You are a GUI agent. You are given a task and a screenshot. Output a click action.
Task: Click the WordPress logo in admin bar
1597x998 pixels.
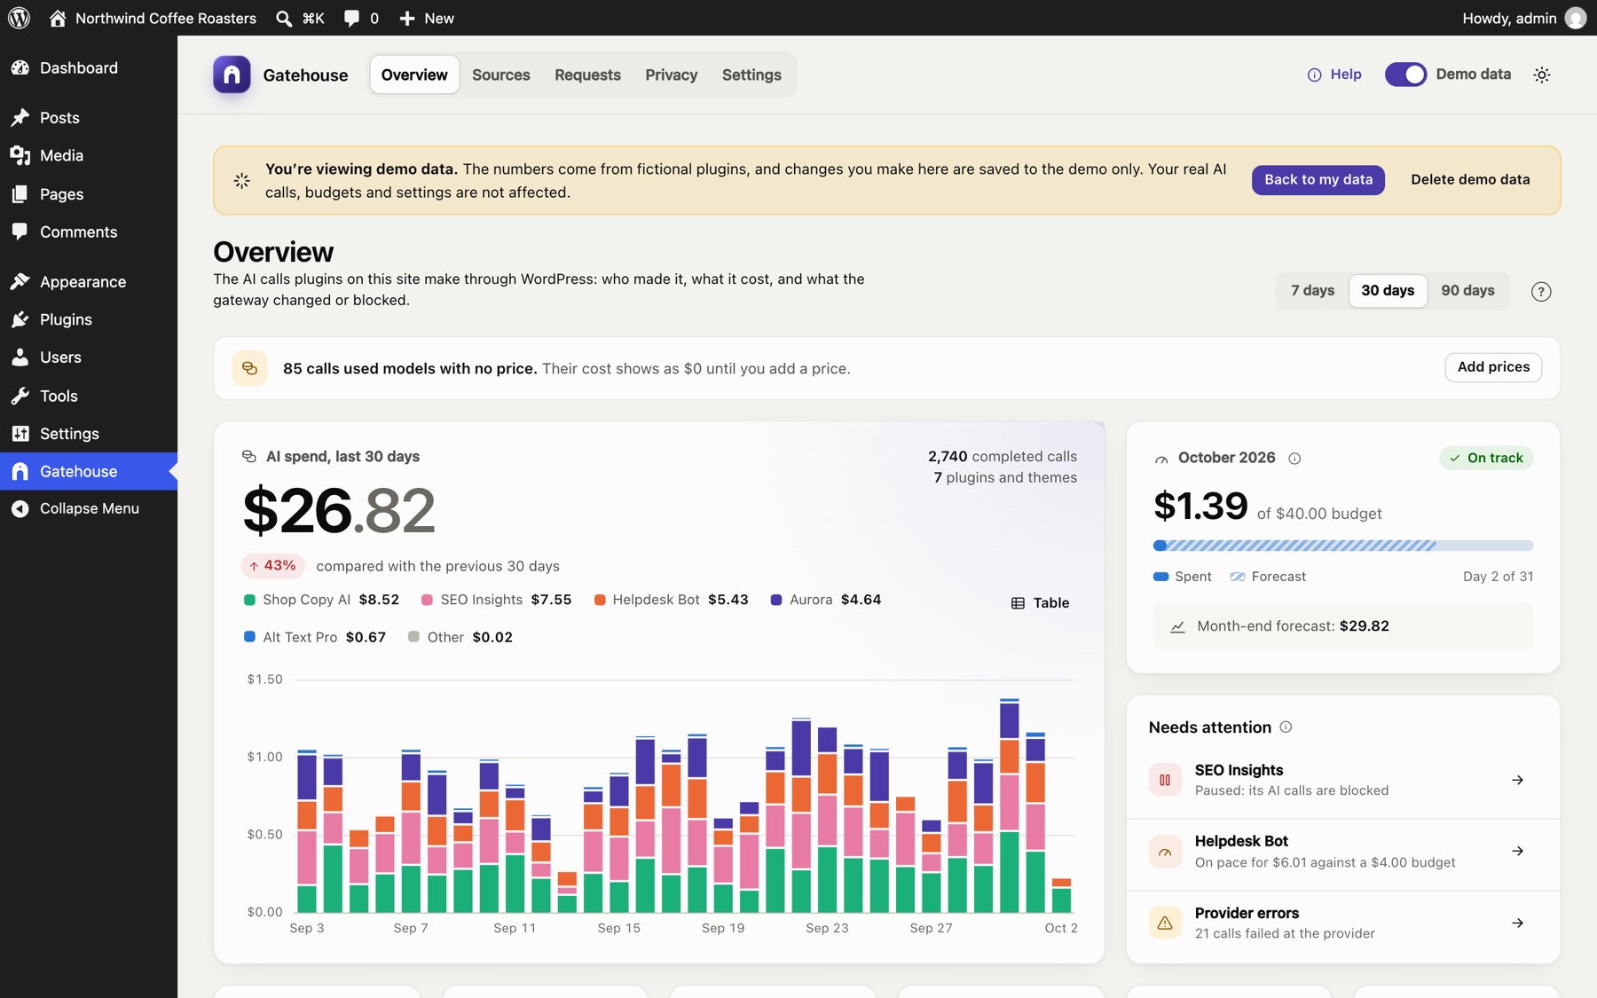(x=20, y=18)
